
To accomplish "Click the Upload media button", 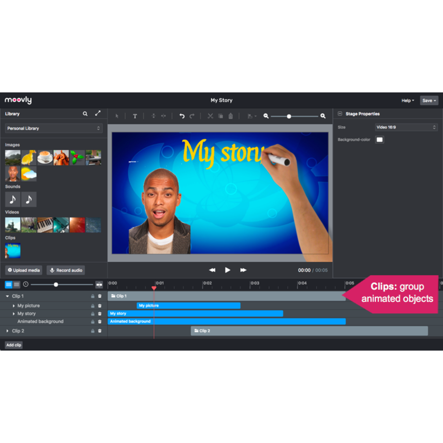I will click(23, 270).
